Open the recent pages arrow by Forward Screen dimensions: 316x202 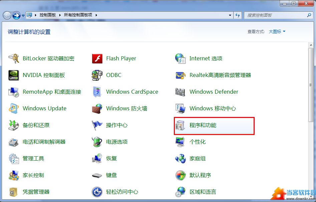(x=23, y=16)
